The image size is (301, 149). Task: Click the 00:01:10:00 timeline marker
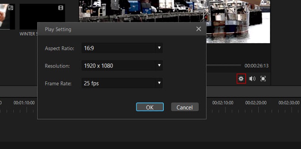[x=24, y=103]
